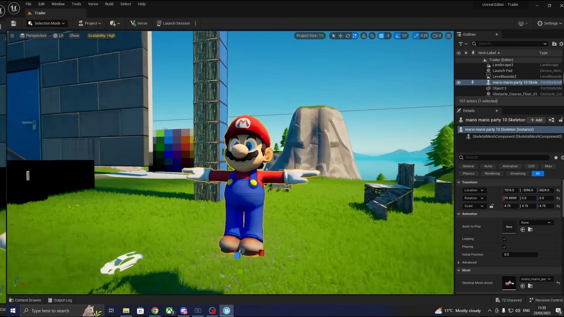This screenshot has height=317, width=564.
Task: Select the Physics filter tab
Action: tap(468, 174)
